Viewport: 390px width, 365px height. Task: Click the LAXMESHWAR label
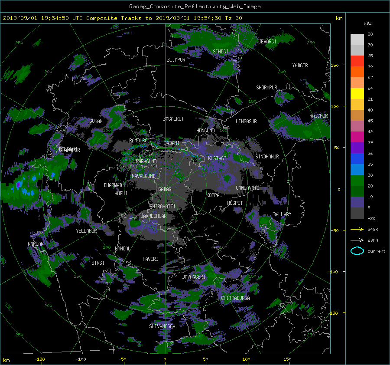click(153, 216)
